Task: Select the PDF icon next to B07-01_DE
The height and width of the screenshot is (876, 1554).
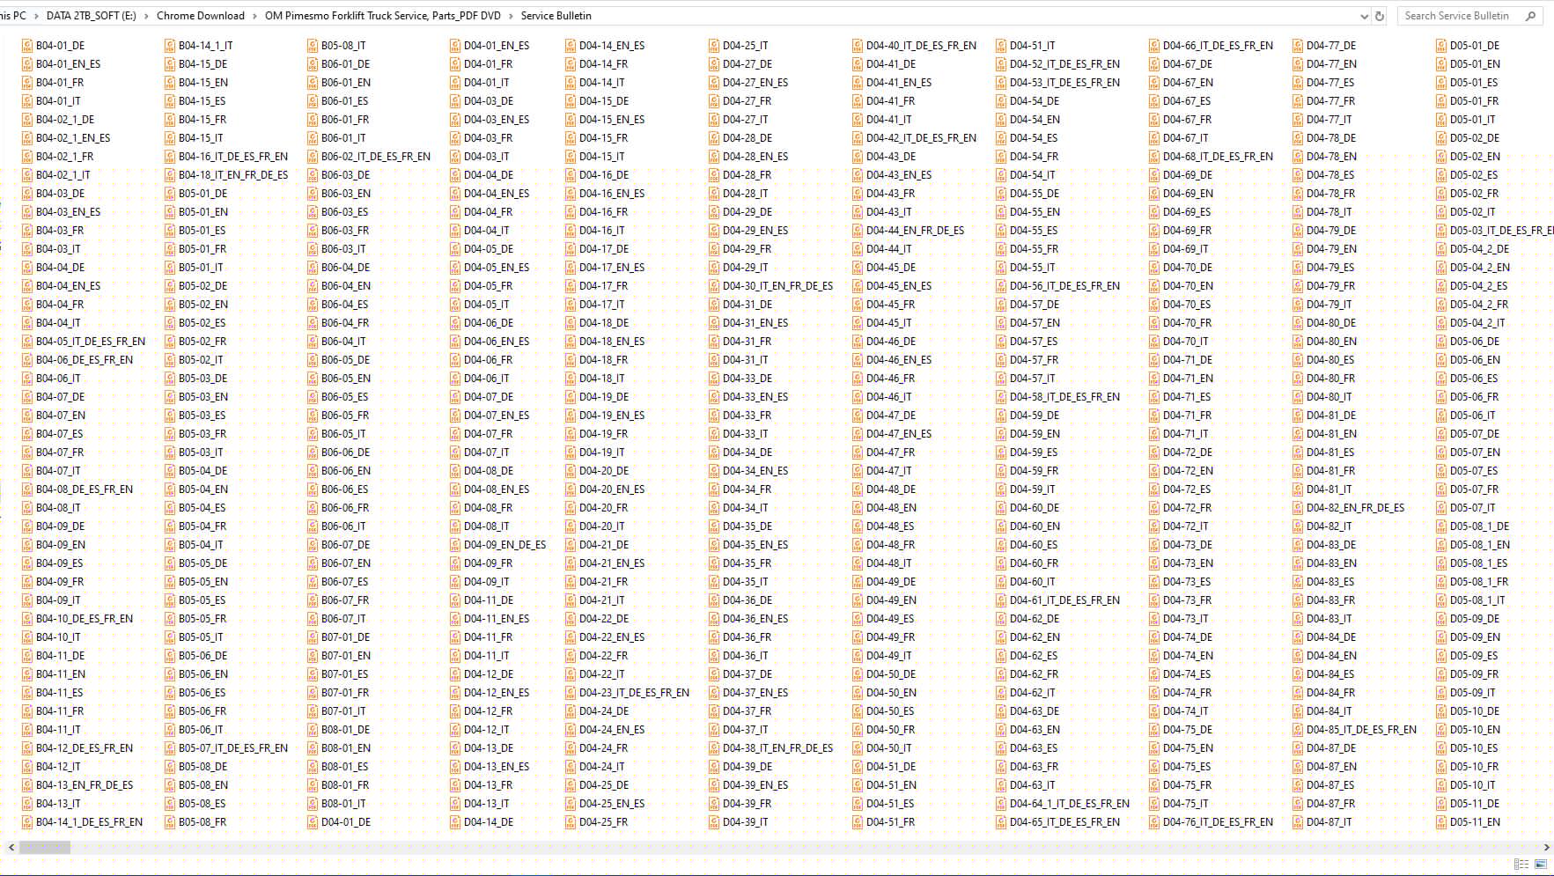Action: point(313,637)
